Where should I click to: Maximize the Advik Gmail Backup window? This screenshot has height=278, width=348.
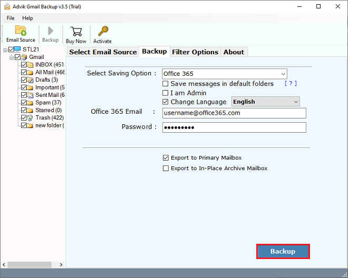click(318, 6)
